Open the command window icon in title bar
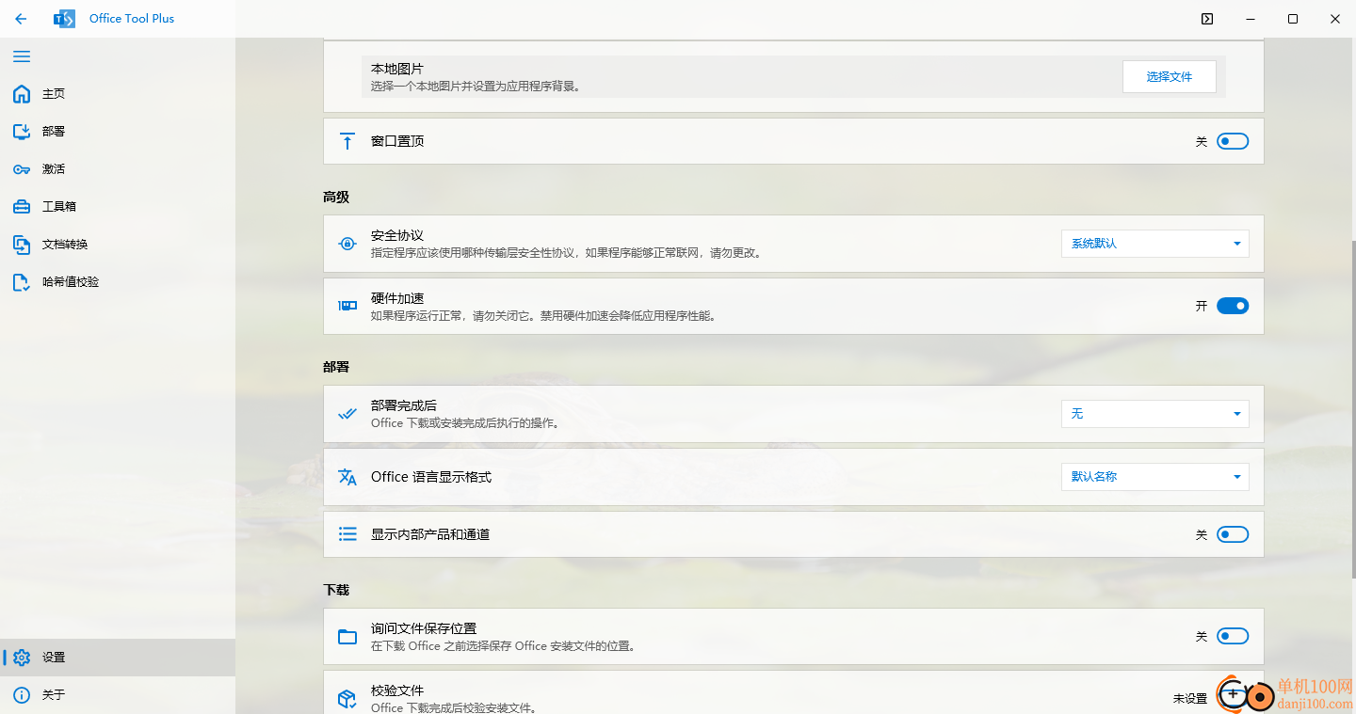The height and width of the screenshot is (714, 1356). 1207,19
